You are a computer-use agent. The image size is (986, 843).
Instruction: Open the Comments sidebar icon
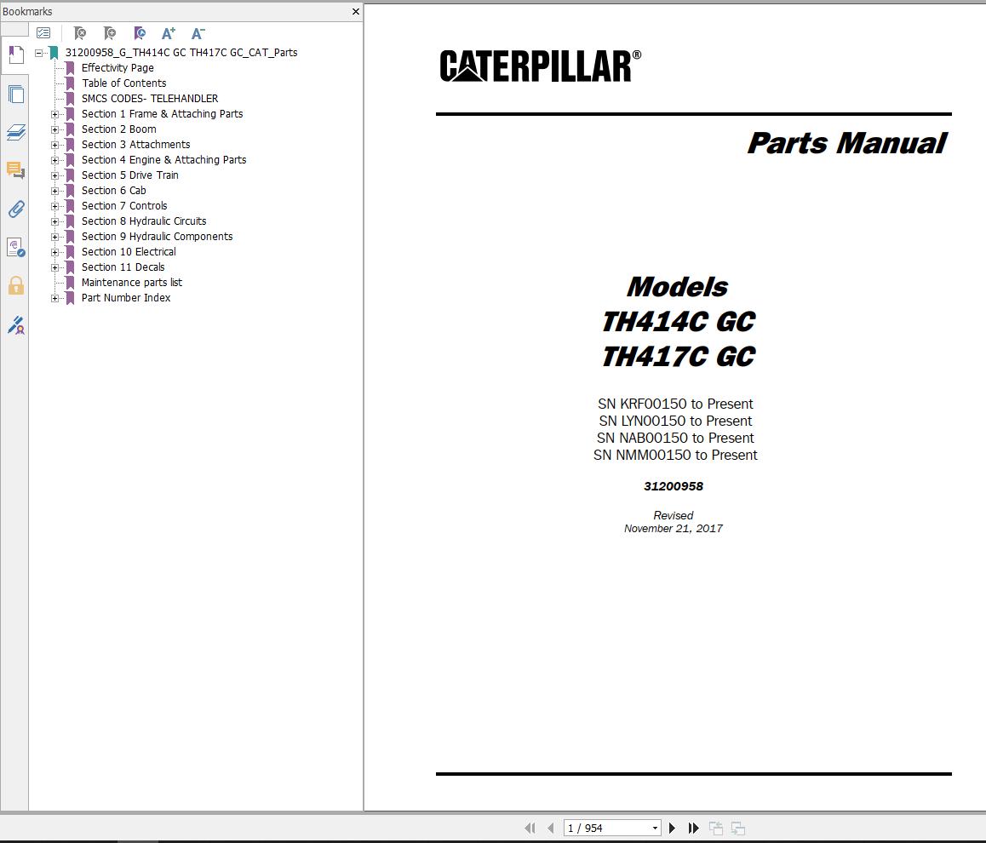coord(15,170)
